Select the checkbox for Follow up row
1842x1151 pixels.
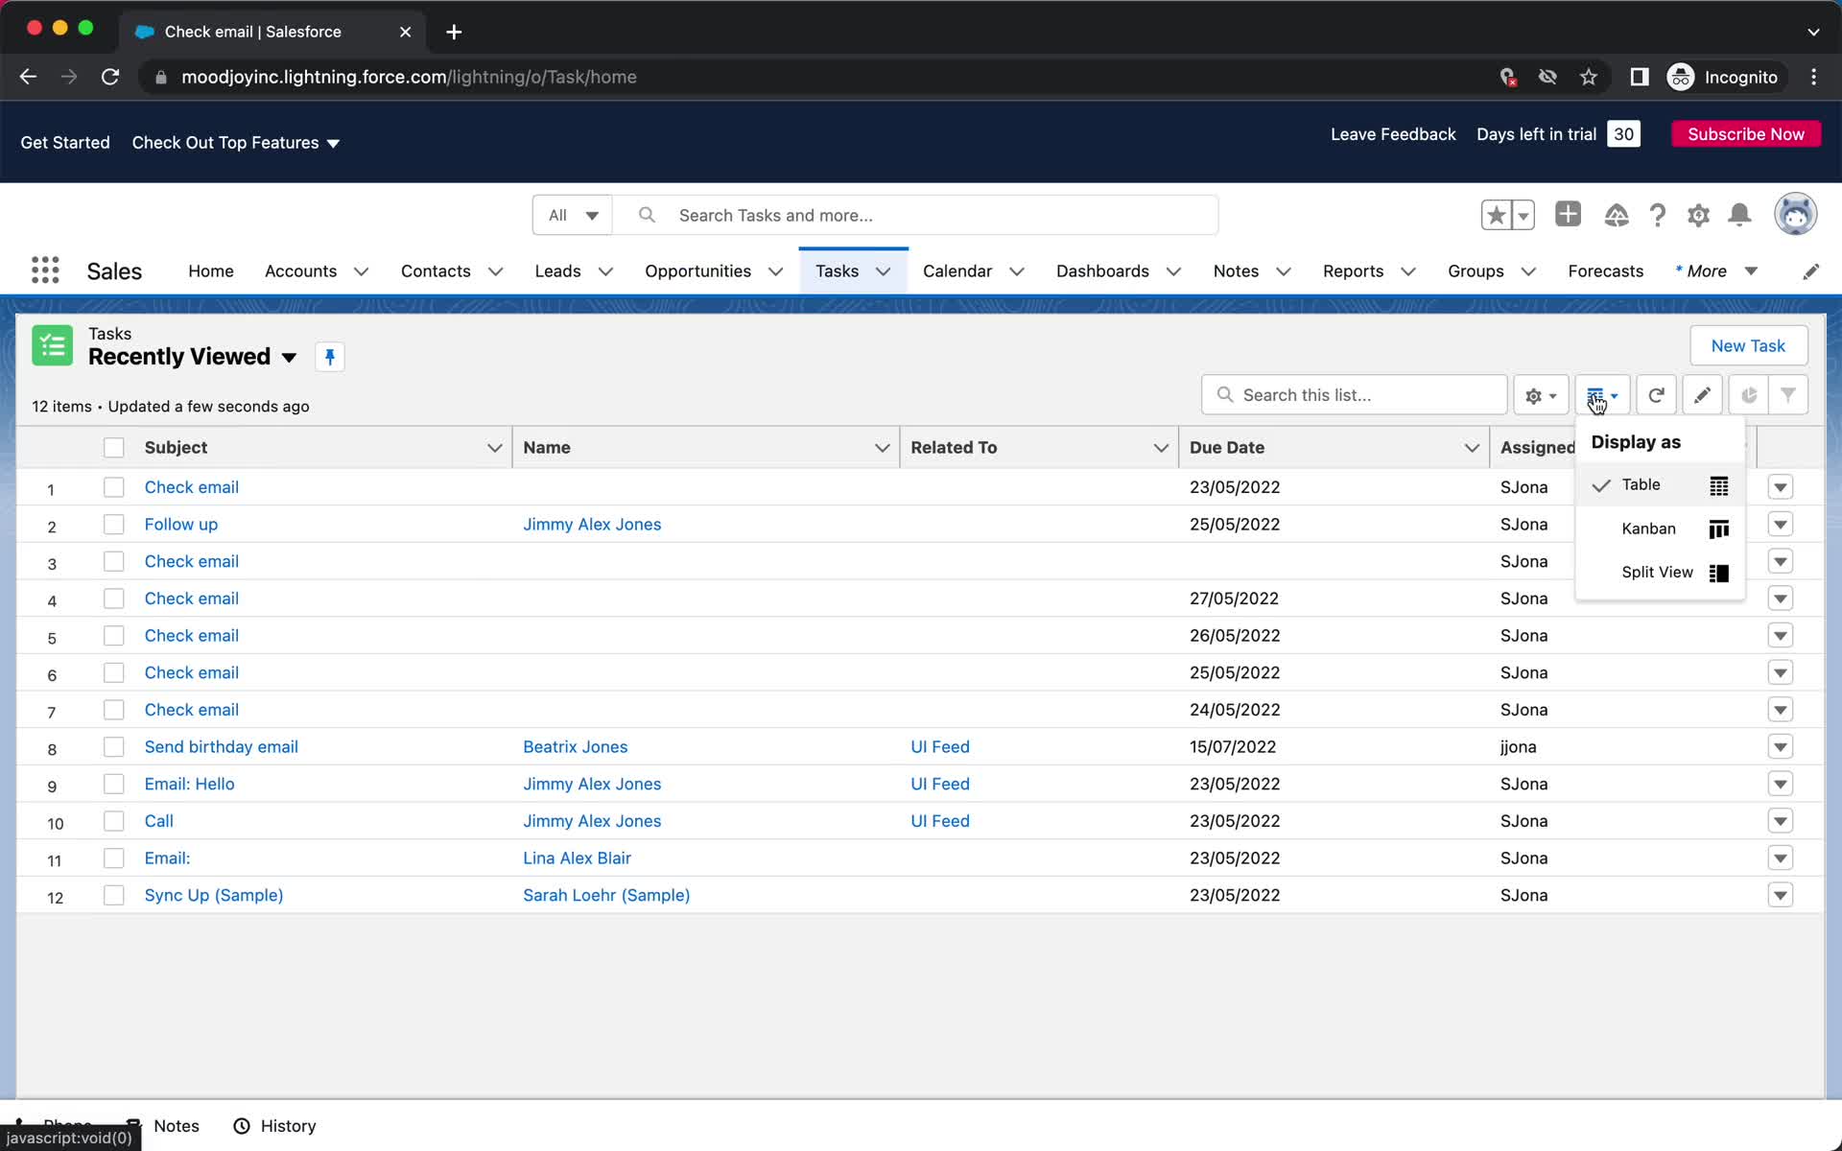pyautogui.click(x=114, y=525)
